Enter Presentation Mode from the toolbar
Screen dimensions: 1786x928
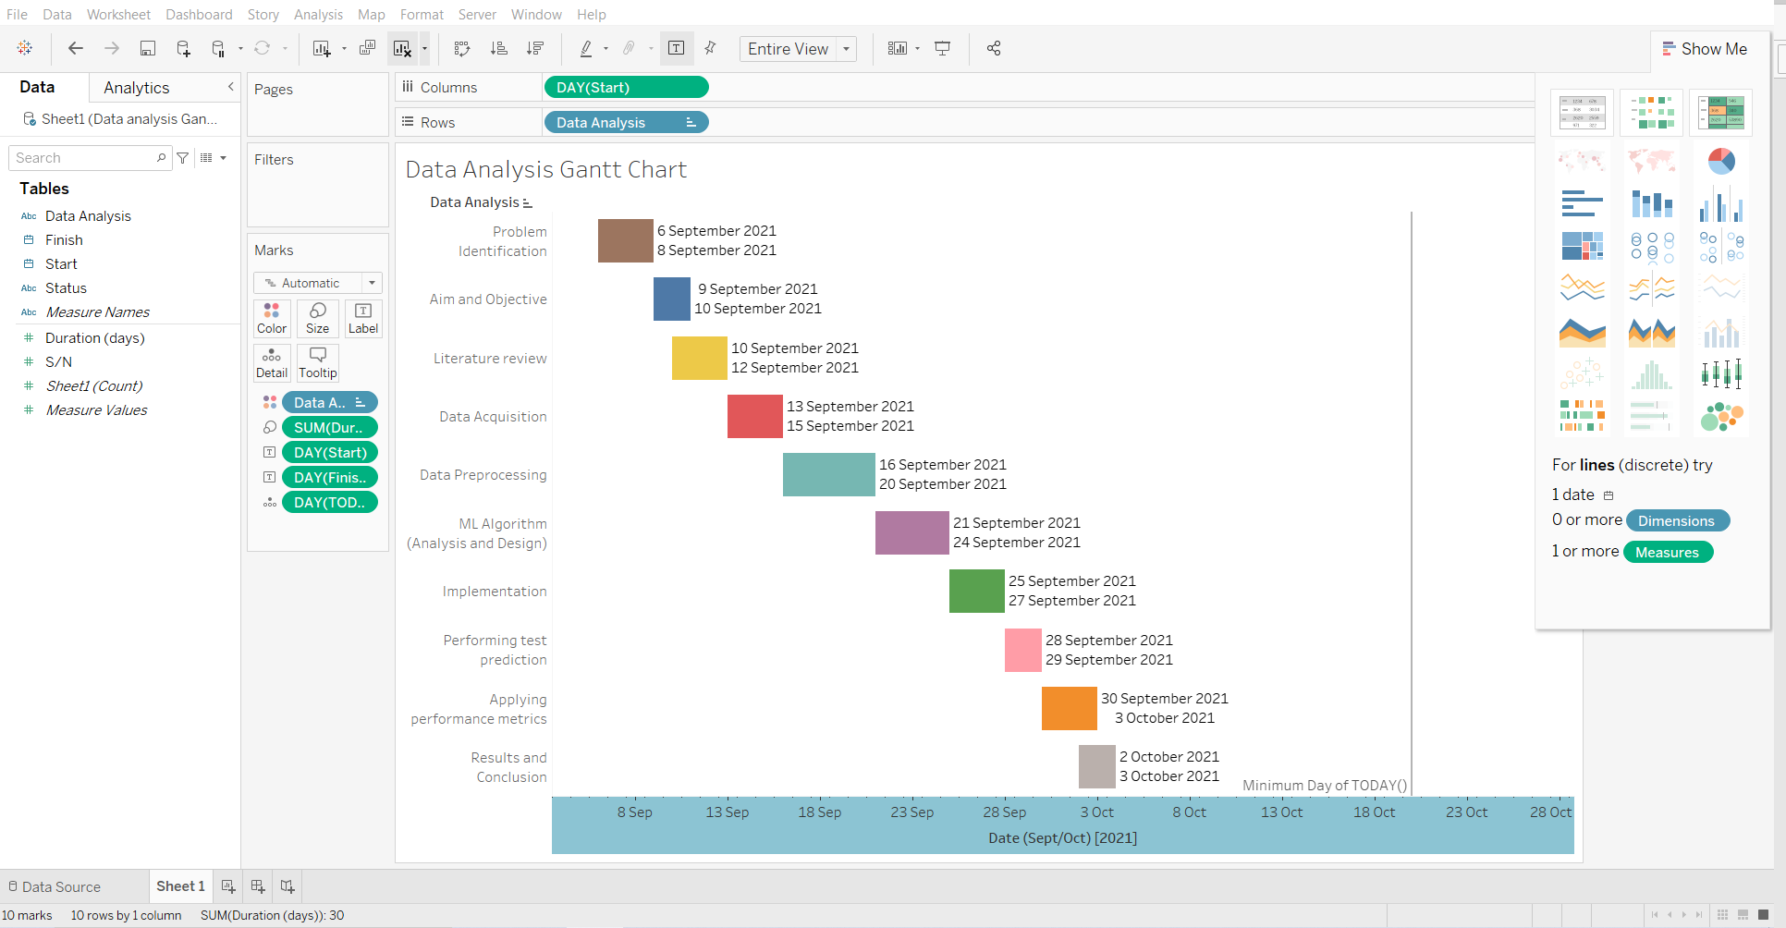942,48
